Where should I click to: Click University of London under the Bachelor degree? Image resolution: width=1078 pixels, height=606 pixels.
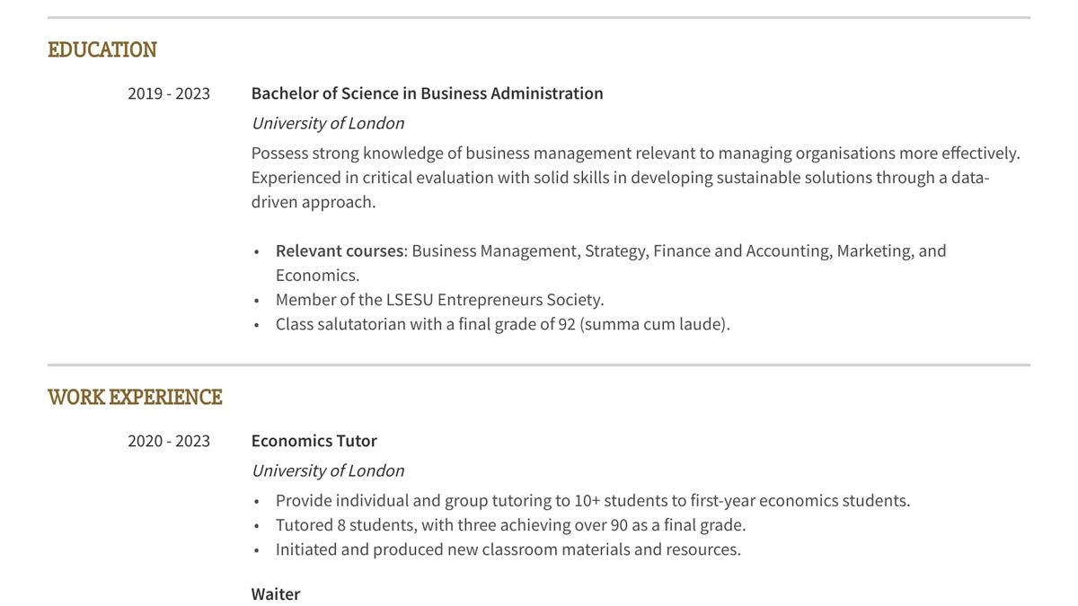[328, 123]
